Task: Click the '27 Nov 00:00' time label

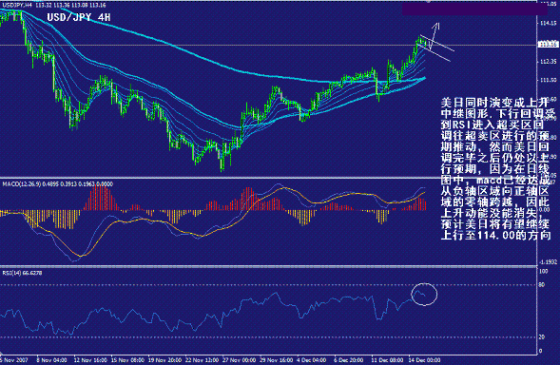Action: (239, 360)
